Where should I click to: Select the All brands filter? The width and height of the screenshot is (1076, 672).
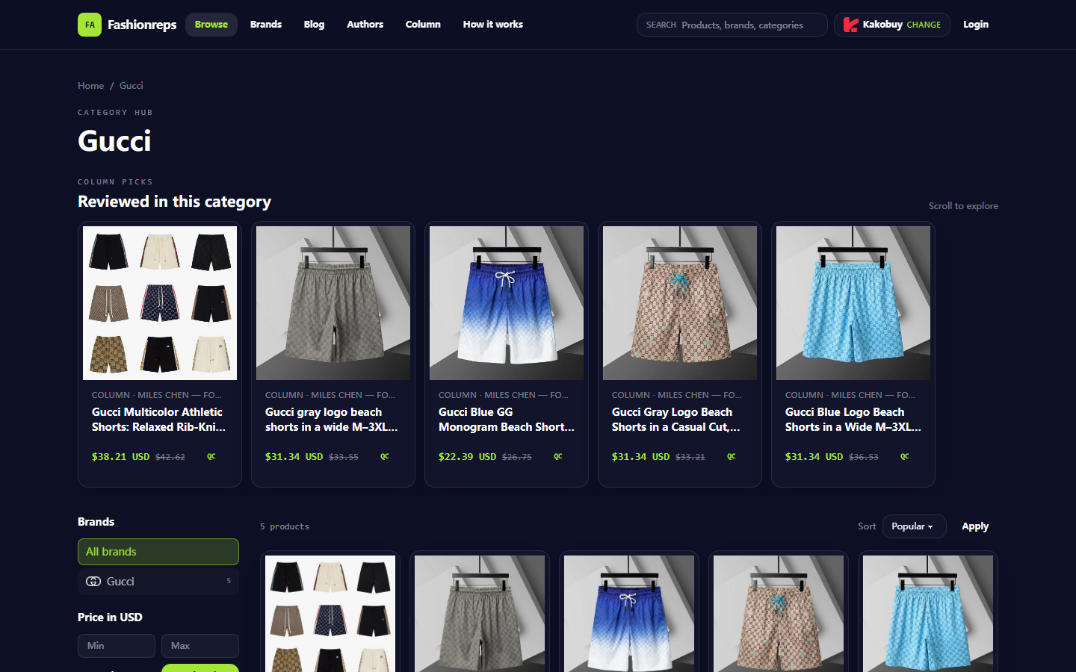click(158, 552)
